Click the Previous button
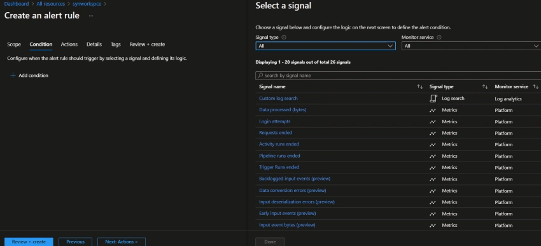Viewport: 541px width, 246px height. click(75, 242)
